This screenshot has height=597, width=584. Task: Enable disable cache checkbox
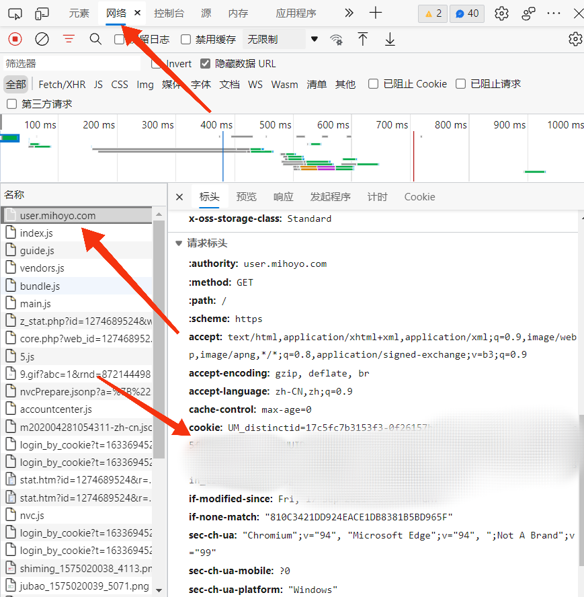(185, 39)
